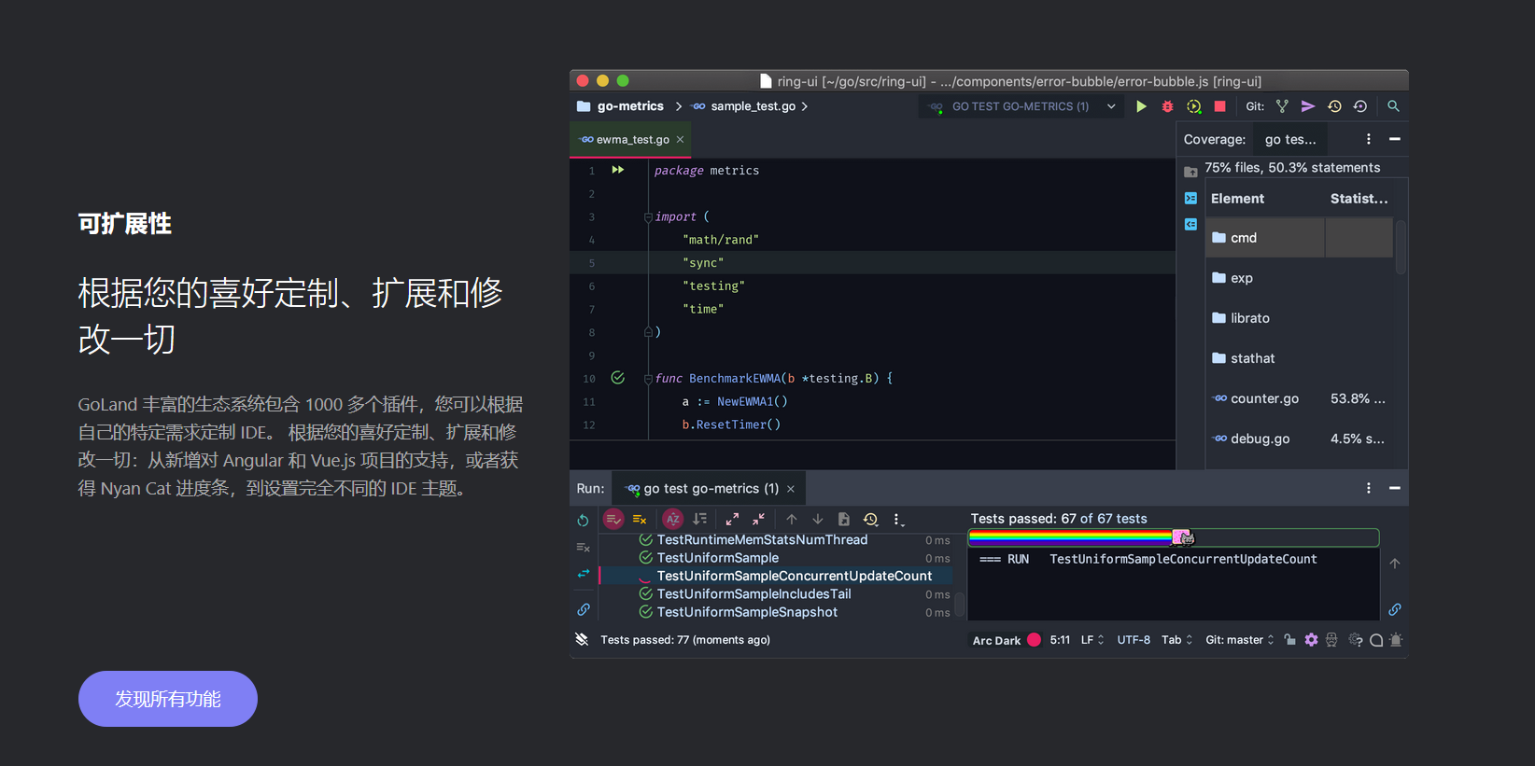Toggle show passed tests filter
Screen dimensions: 1535x766
(x=613, y=519)
